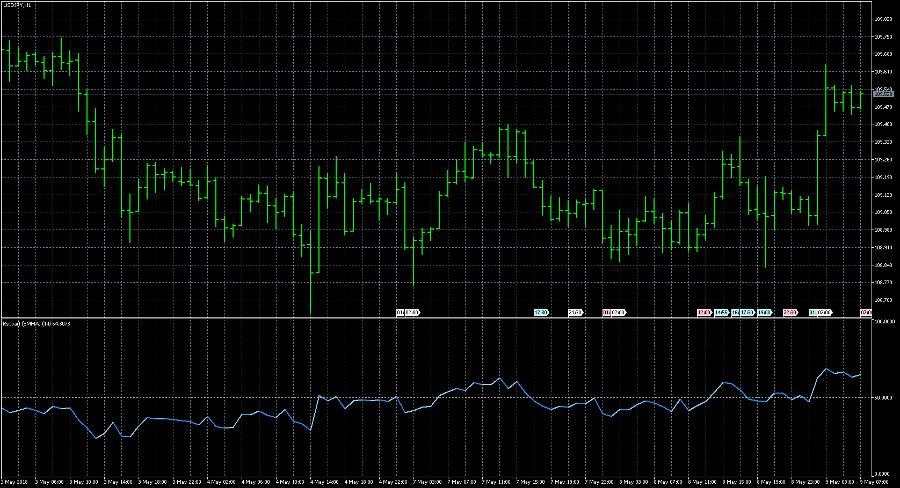Click the pink 07:00 event marker
The height and width of the screenshot is (488, 900).
[x=866, y=313]
